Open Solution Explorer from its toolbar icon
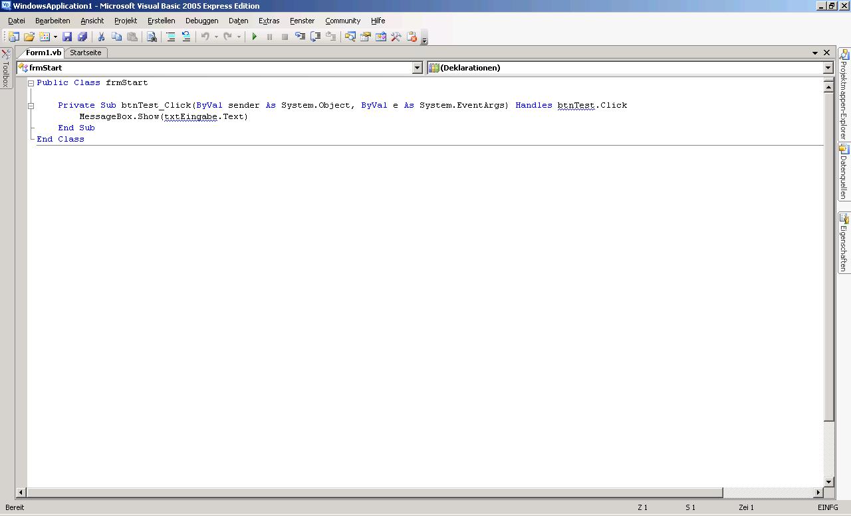 pos(350,37)
